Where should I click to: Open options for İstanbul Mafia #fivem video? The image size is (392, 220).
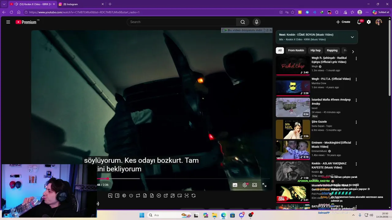tap(356, 100)
